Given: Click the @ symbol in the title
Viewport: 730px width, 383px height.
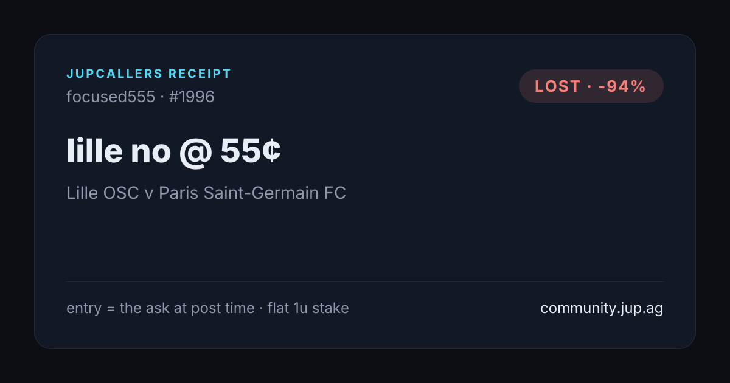Looking at the screenshot, I should point(195,153).
